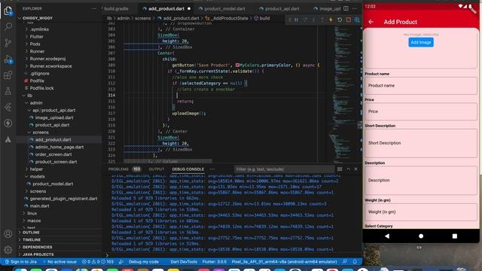
Task: Click the debug console filter box
Action: pyautogui.click(x=285, y=169)
